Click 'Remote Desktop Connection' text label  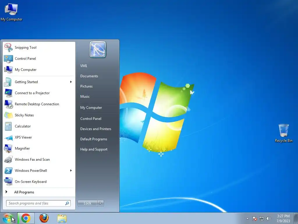(x=37, y=104)
